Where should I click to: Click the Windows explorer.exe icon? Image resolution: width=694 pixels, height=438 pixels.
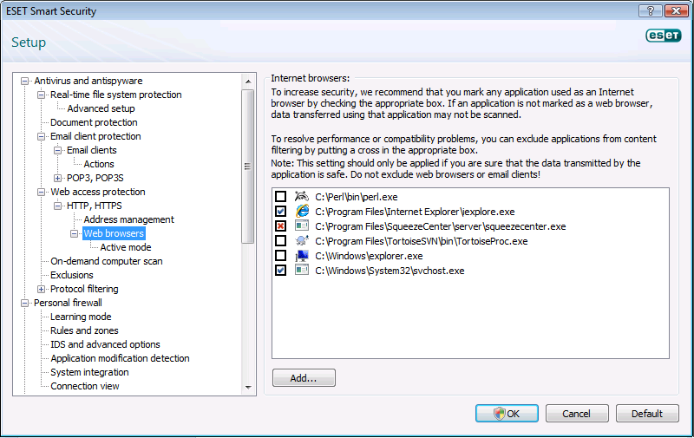pos(301,256)
